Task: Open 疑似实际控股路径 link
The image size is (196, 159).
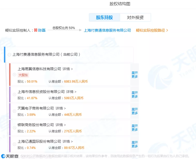Action: [152, 30]
